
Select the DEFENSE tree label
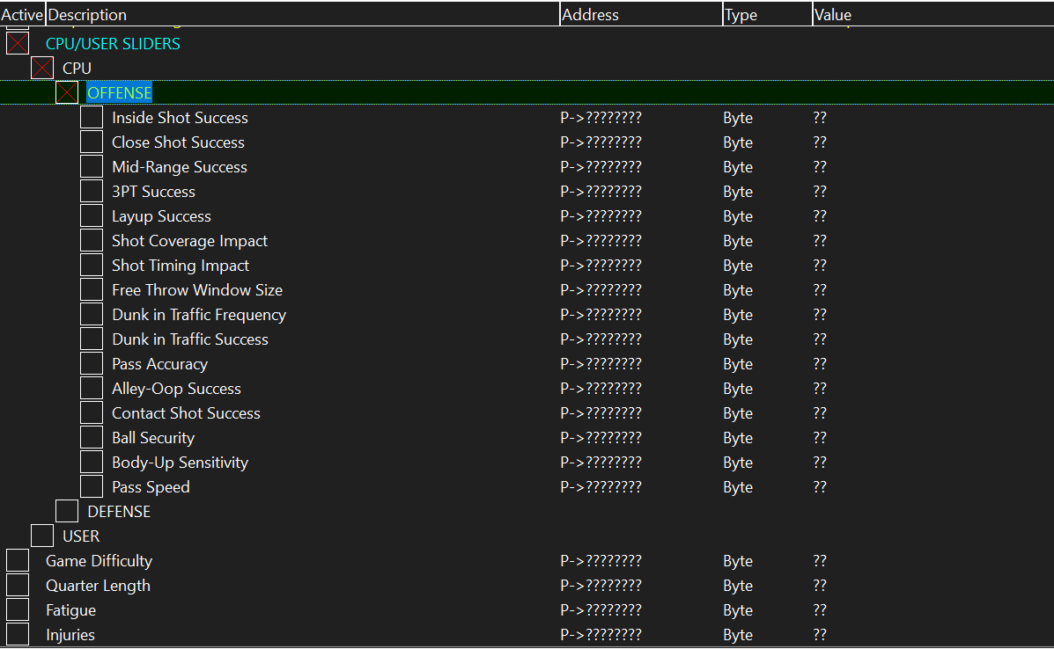(x=119, y=512)
